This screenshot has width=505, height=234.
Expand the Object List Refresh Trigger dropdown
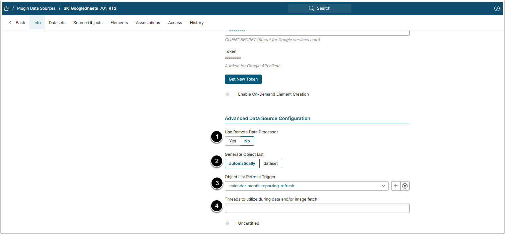coord(307,186)
